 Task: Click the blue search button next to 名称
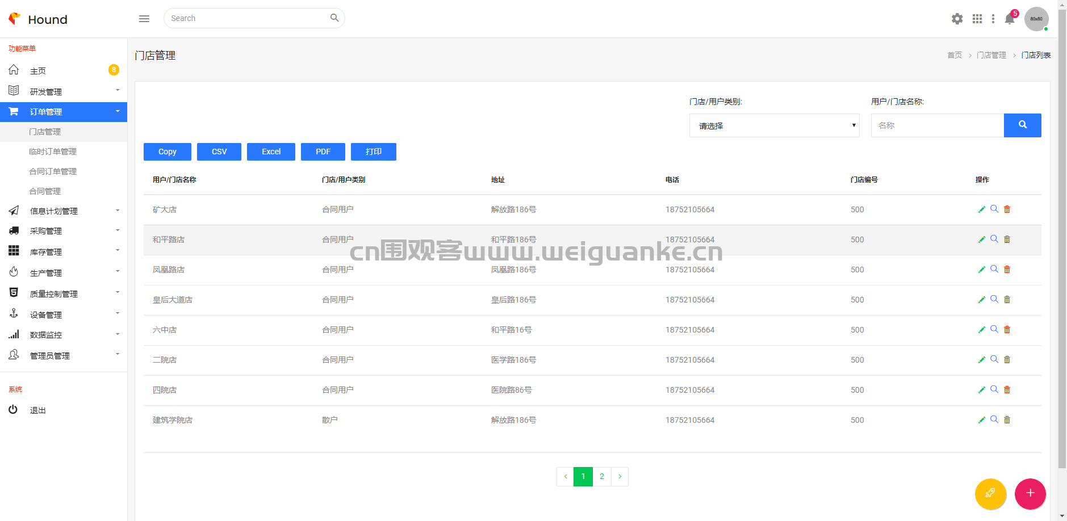tap(1023, 125)
